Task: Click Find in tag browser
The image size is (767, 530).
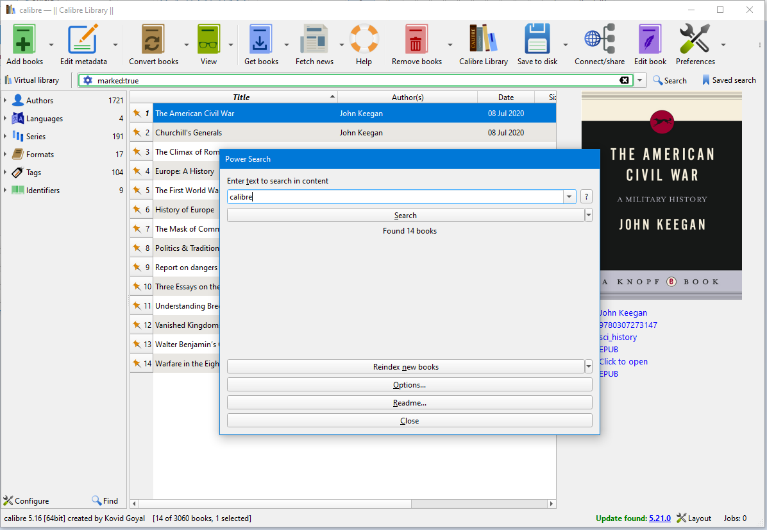Action: (x=105, y=500)
